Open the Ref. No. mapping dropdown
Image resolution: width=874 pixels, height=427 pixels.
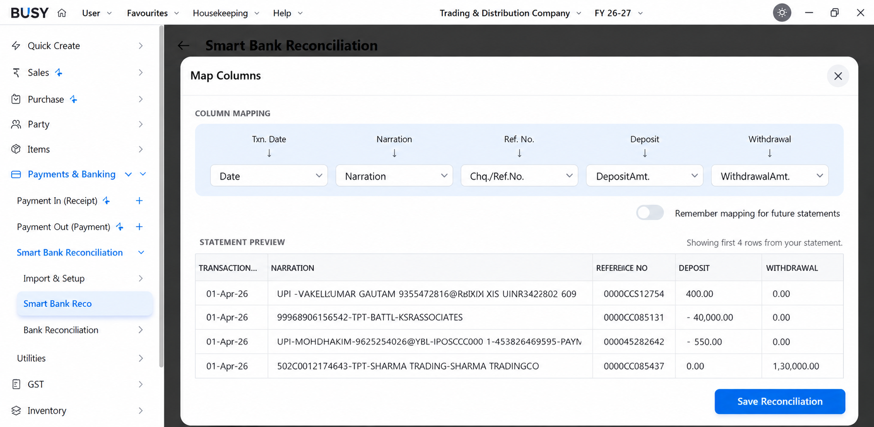(519, 176)
